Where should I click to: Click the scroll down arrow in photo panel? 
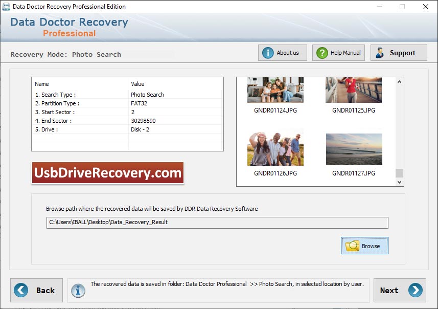tap(400, 182)
